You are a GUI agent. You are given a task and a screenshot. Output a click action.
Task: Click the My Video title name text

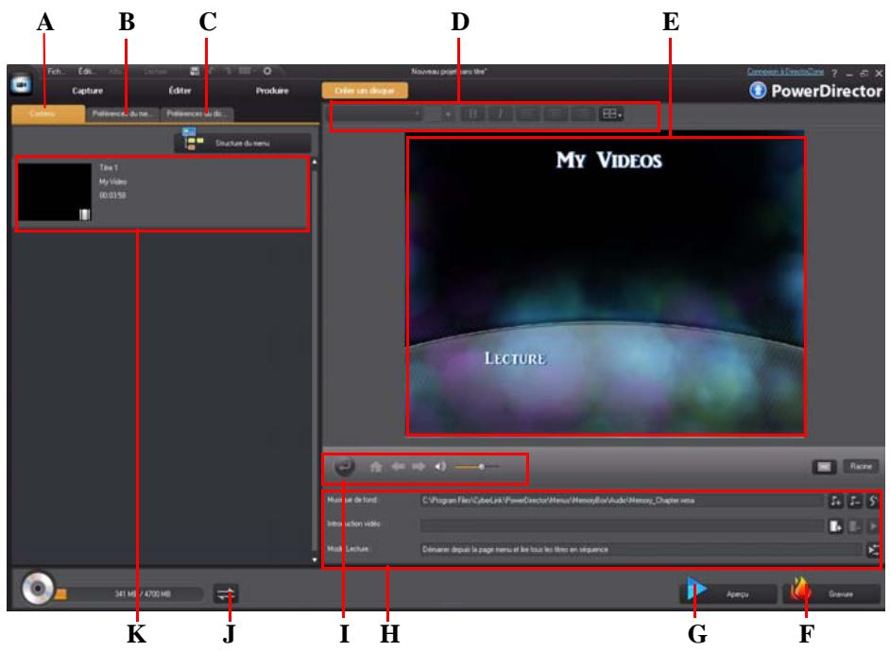click(x=113, y=181)
